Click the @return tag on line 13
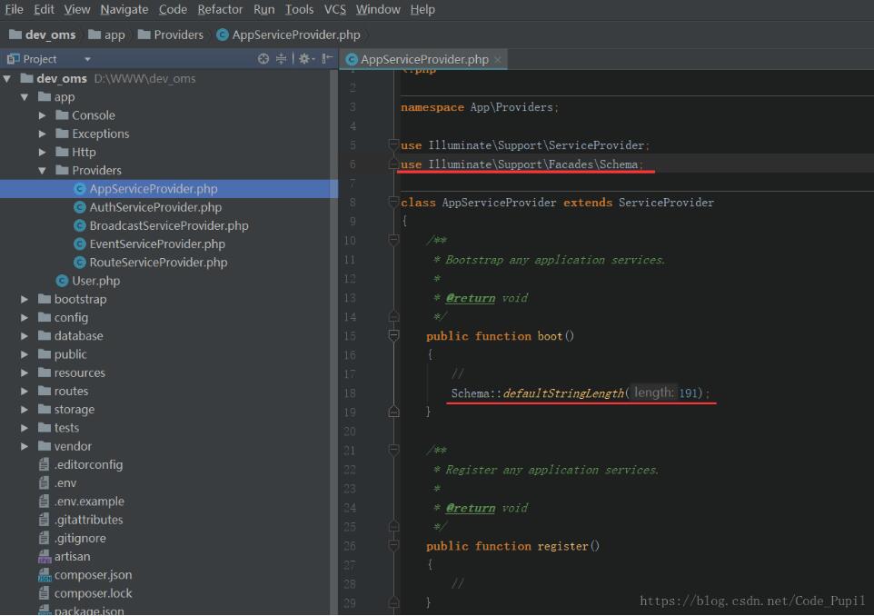874x616 pixels. (471, 298)
